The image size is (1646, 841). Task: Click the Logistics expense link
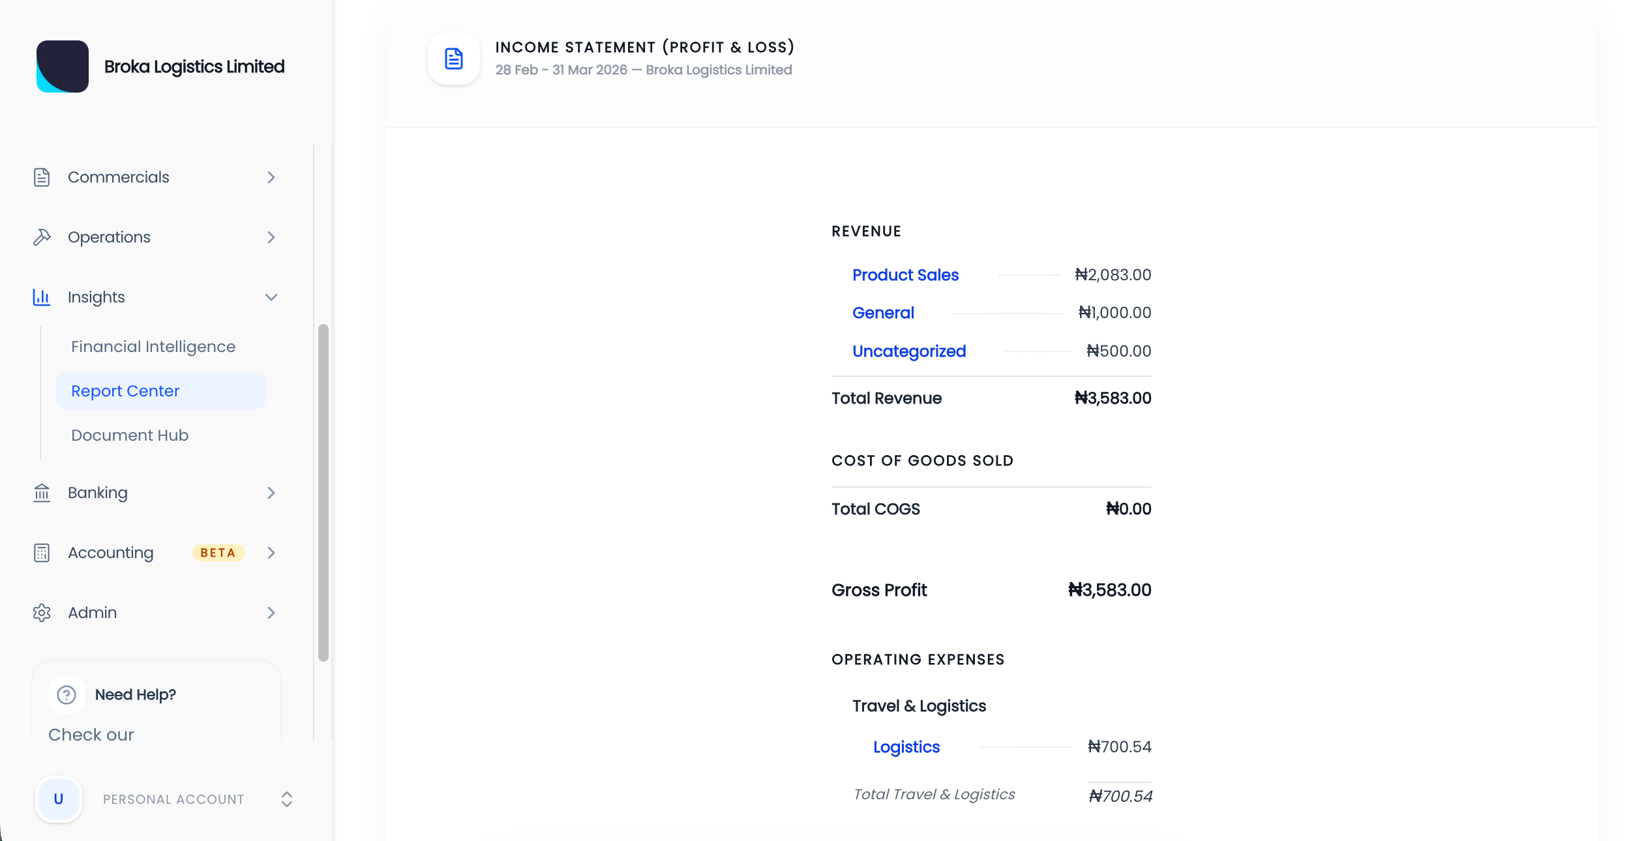tap(906, 747)
